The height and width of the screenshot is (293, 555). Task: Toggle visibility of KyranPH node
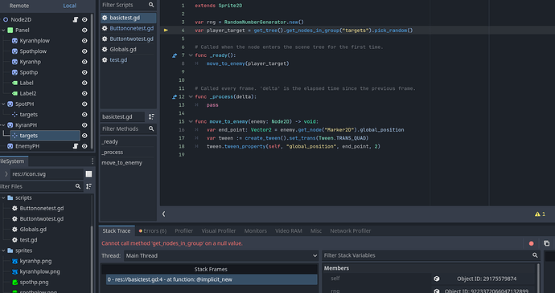tap(84, 125)
